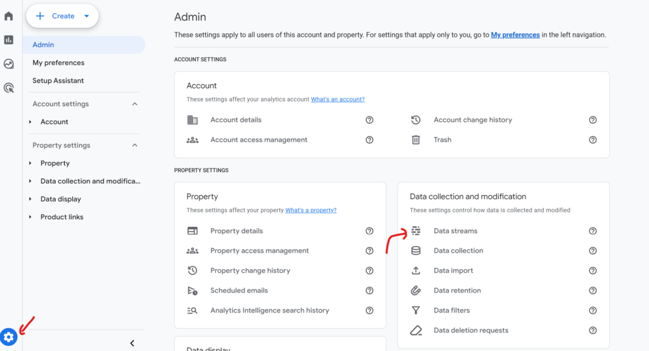
Task: Open the Reports bar chart icon
Action: [9, 40]
